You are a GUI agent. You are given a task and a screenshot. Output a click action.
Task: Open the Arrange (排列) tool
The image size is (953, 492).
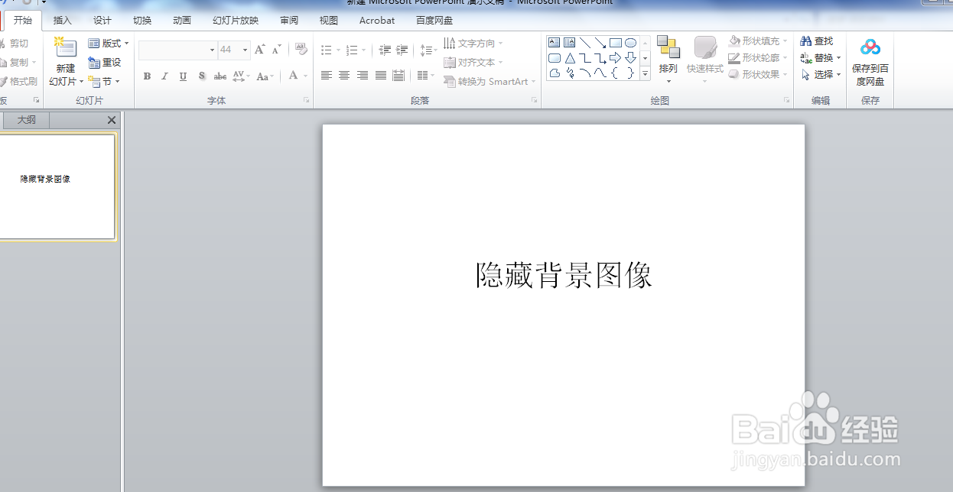(x=668, y=57)
